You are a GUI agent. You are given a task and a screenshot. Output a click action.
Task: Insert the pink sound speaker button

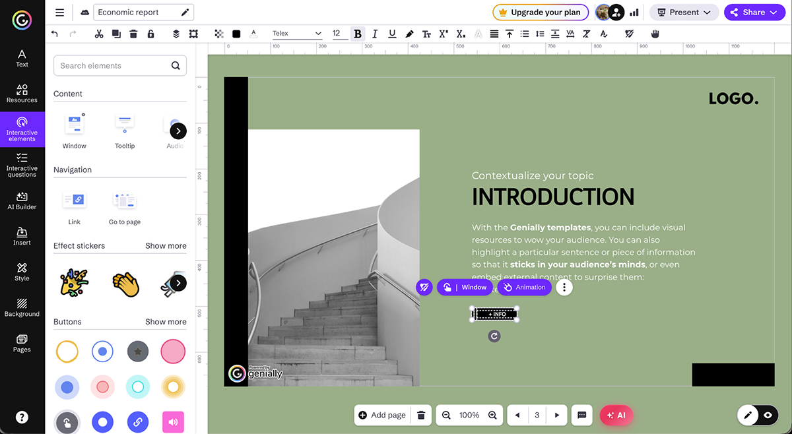(x=173, y=422)
